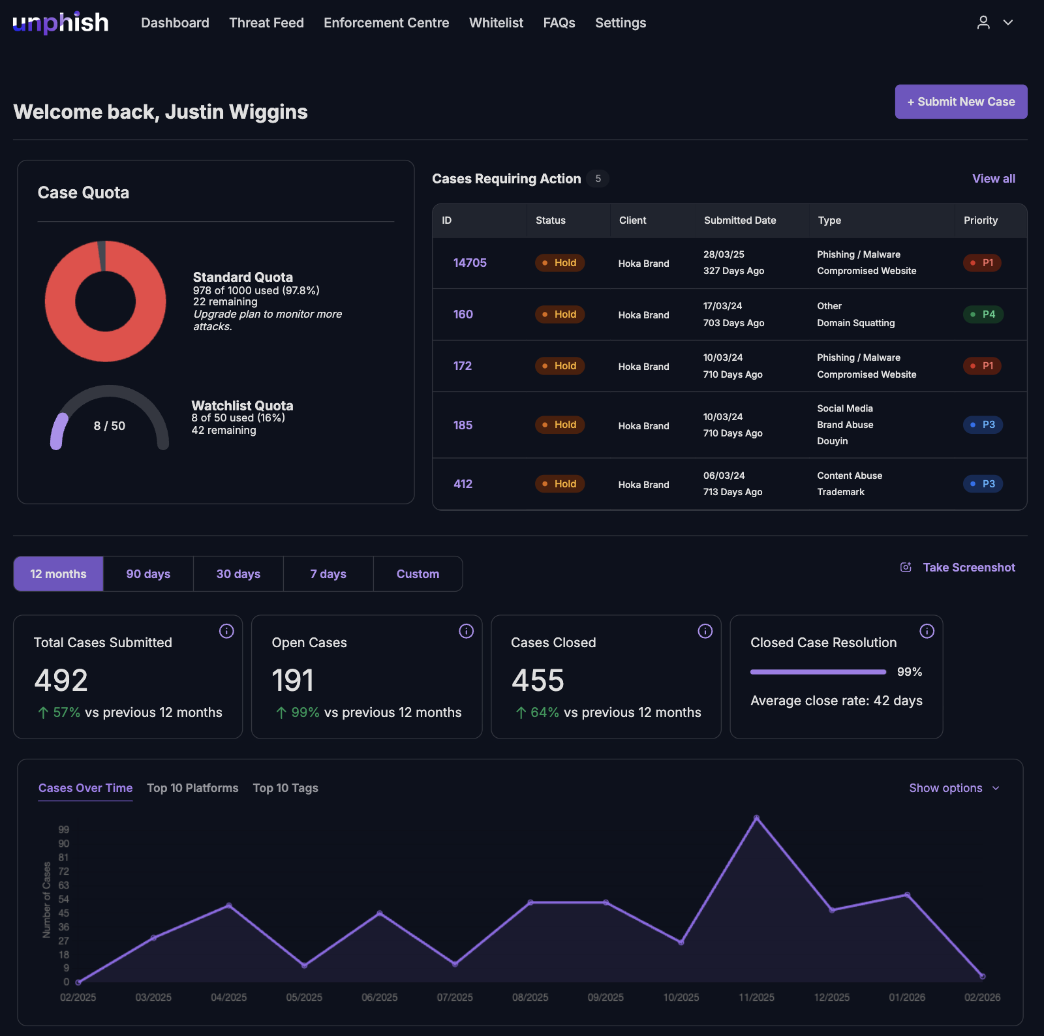Switch to the Top 10 Platforms tab
The width and height of the screenshot is (1044, 1036).
pyautogui.click(x=192, y=787)
